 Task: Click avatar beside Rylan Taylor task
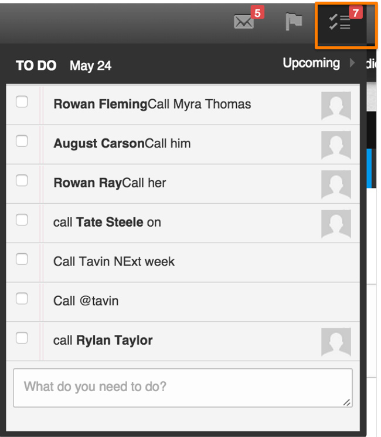[336, 341]
